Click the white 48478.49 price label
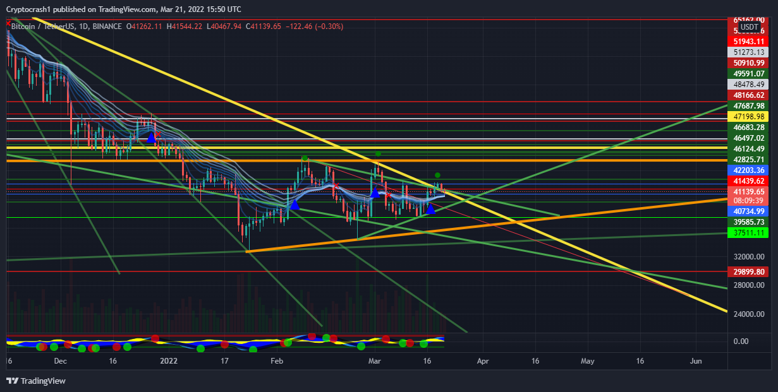The height and width of the screenshot is (392, 778). pyautogui.click(x=749, y=84)
